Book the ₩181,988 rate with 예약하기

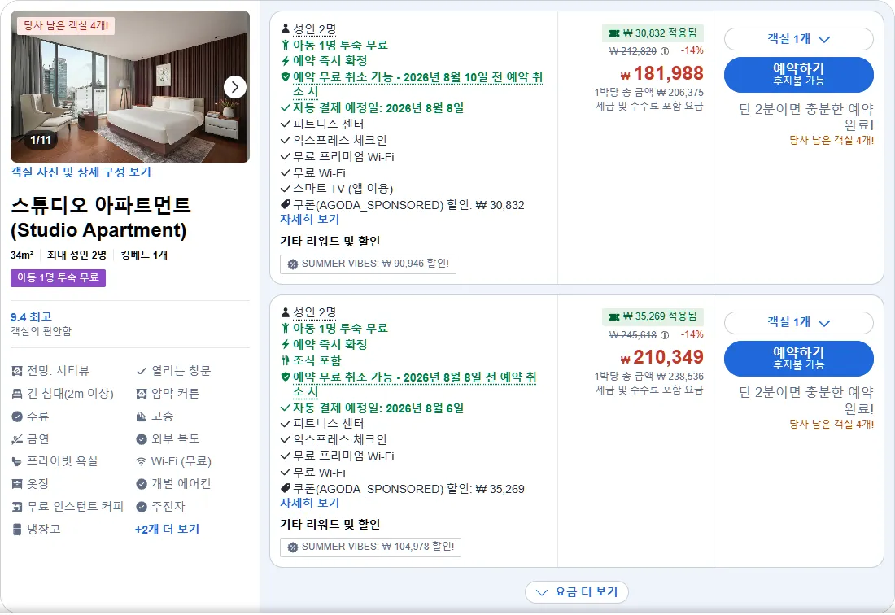798,74
